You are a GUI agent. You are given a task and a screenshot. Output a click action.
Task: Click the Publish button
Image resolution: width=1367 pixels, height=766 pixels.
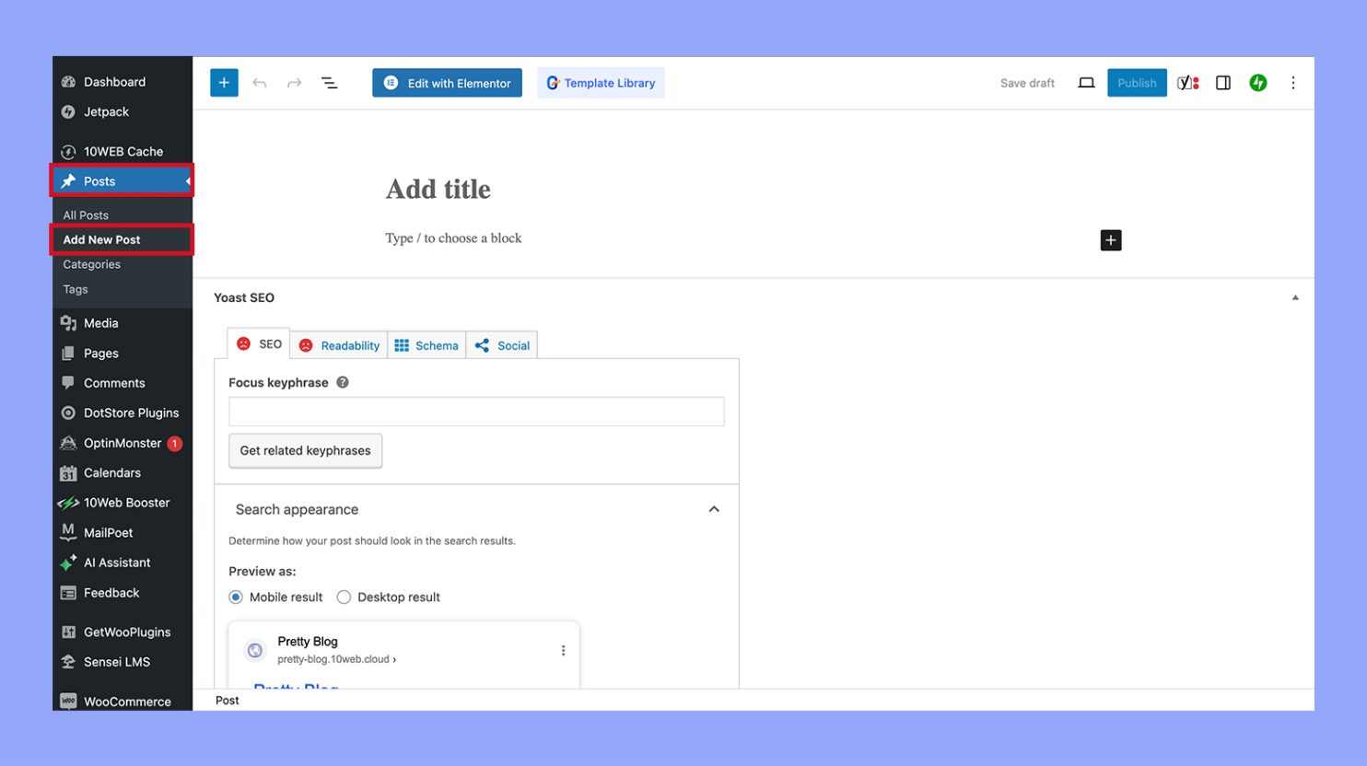(x=1137, y=83)
